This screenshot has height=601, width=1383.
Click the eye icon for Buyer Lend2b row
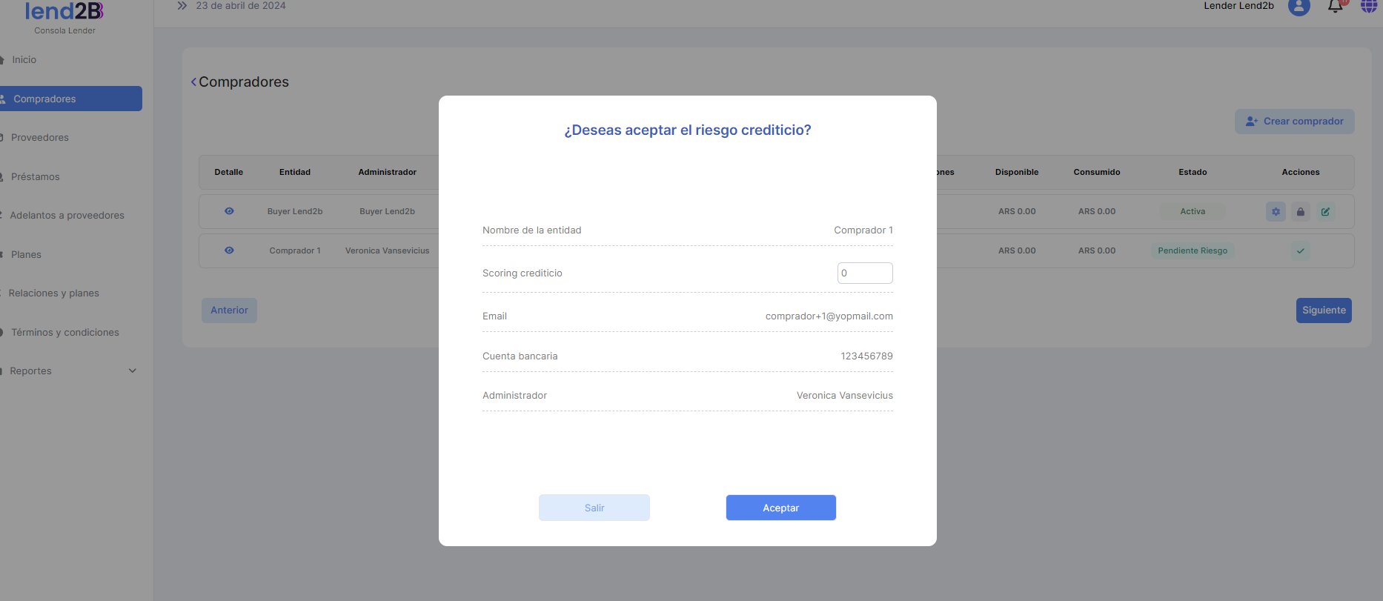(x=229, y=211)
